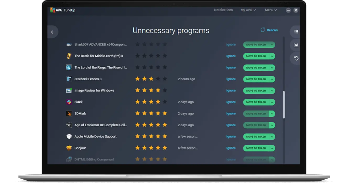The height and width of the screenshot is (183, 348).
Task: Open the grid apps view icon
Action: (x=296, y=32)
